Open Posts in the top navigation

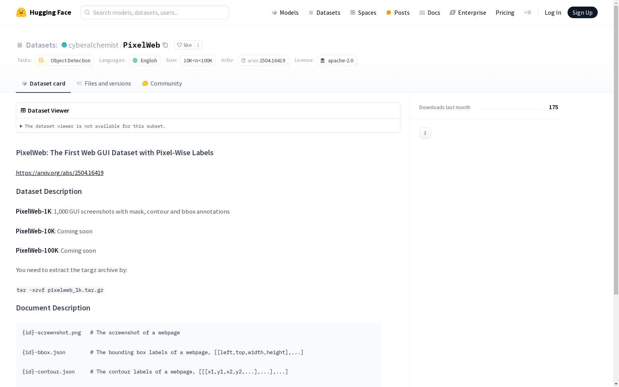point(398,12)
